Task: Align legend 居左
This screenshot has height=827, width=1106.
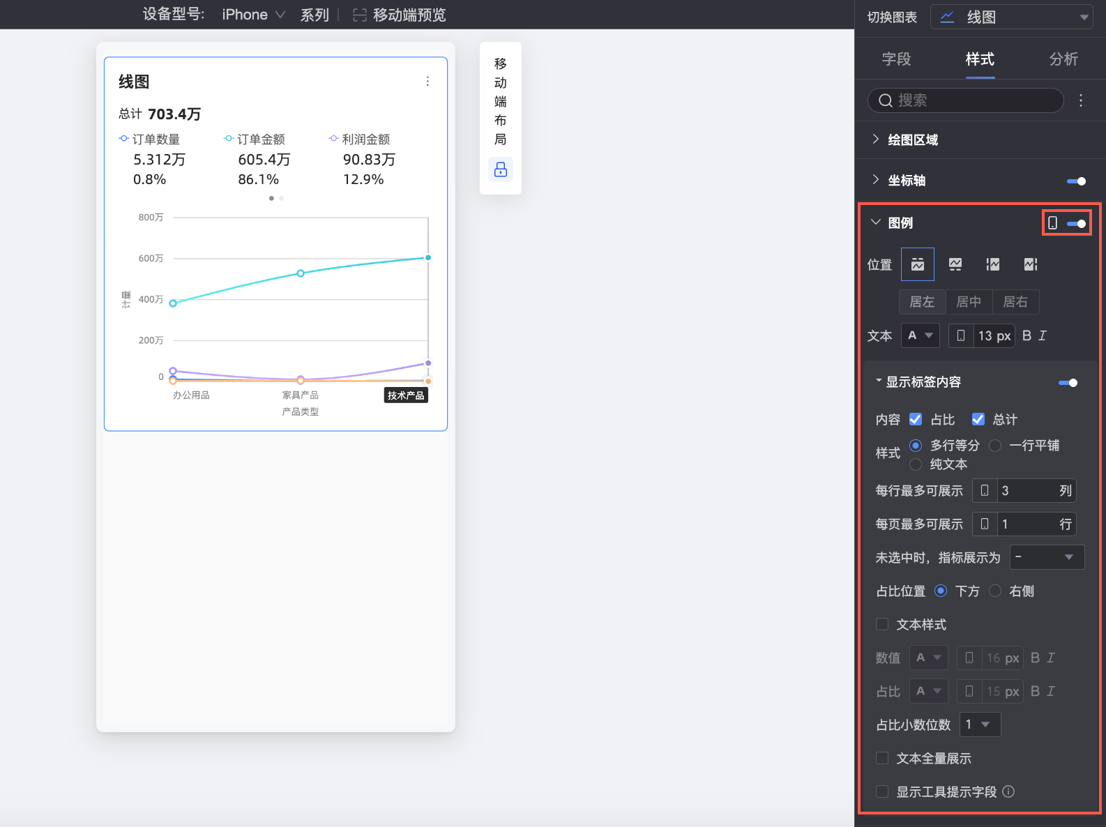Action: [x=922, y=302]
